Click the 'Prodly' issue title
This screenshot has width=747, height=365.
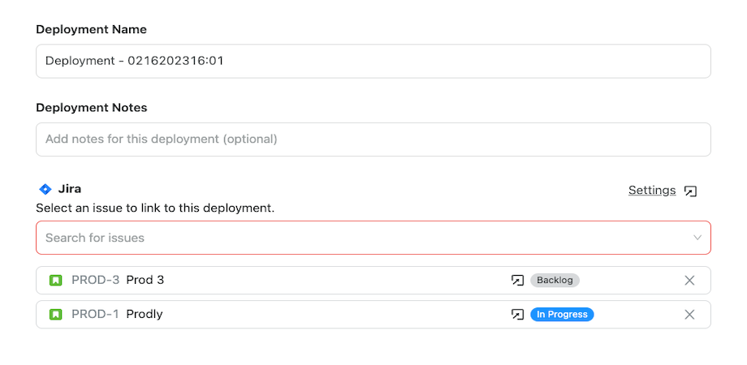(x=145, y=315)
